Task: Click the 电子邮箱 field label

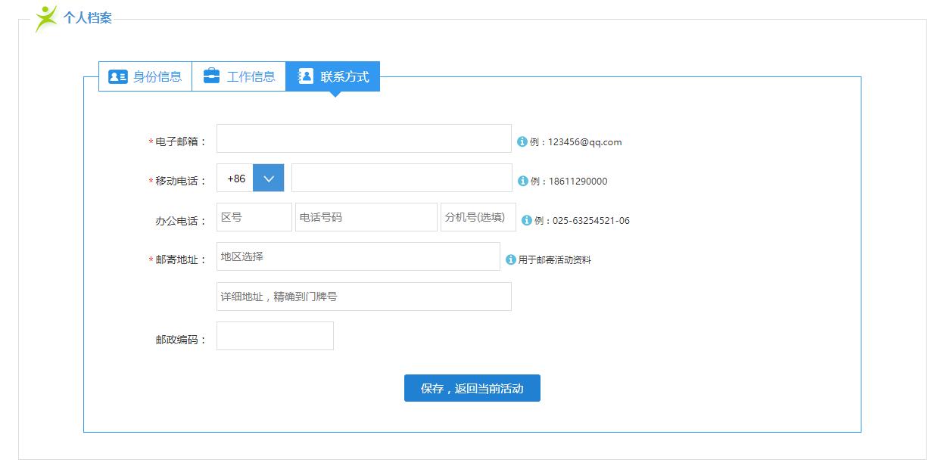Action: point(181,141)
